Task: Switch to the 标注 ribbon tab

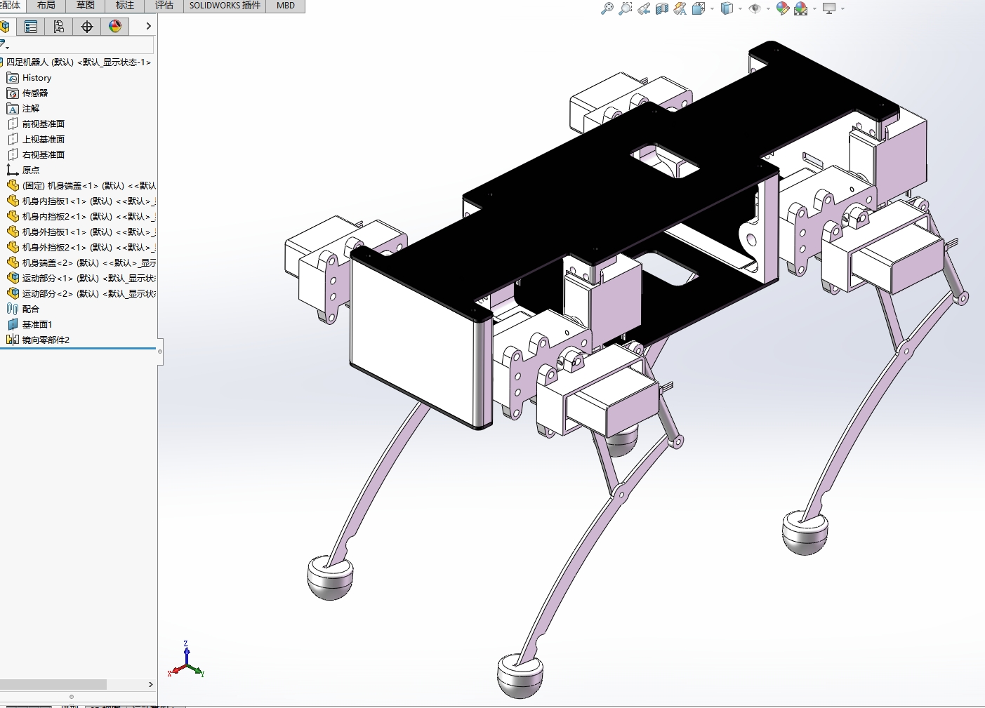Action: pyautogui.click(x=125, y=6)
